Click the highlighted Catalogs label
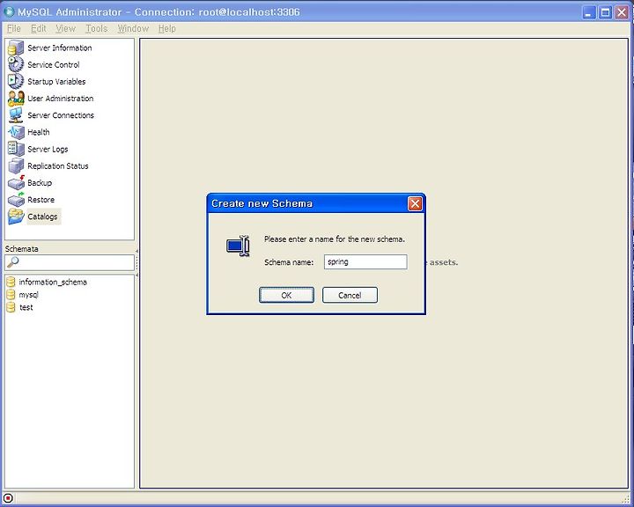The height and width of the screenshot is (507, 634). pos(43,217)
